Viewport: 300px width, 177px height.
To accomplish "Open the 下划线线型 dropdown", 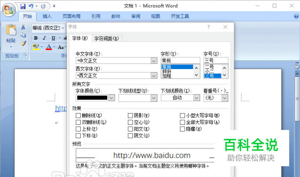I will (x=154, y=98).
